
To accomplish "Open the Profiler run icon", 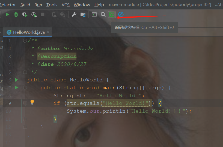I will coord(34,15).
